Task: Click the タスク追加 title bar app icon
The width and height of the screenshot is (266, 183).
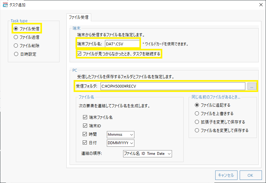Action: (5, 5)
